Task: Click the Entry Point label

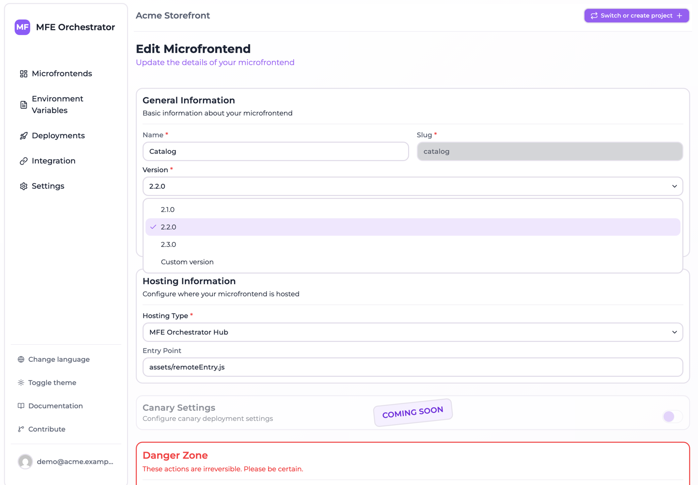Action: tap(162, 351)
